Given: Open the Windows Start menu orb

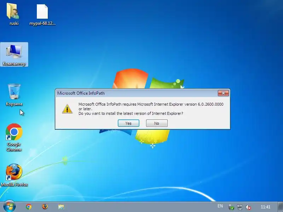Looking at the screenshot, I should pos(10,206).
